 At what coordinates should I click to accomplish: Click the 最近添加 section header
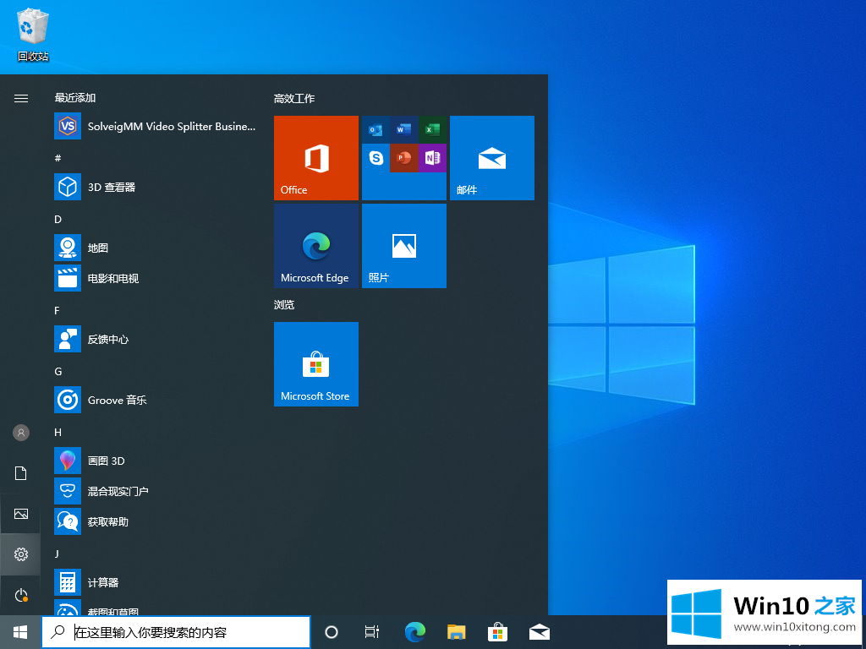[x=75, y=98]
